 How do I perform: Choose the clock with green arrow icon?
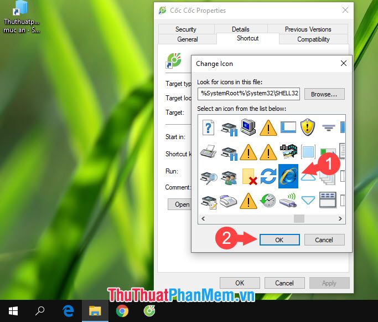(268, 200)
